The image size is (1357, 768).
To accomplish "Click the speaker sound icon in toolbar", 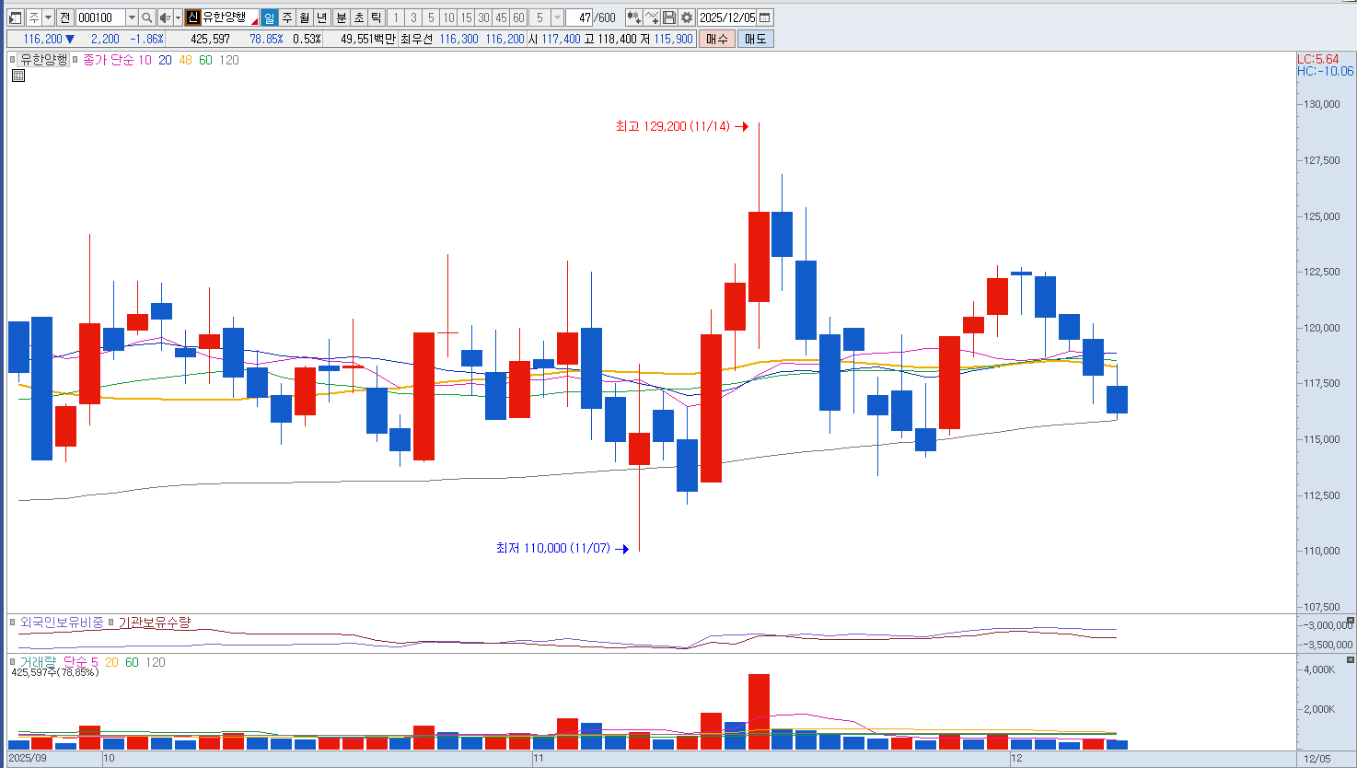I will [165, 17].
